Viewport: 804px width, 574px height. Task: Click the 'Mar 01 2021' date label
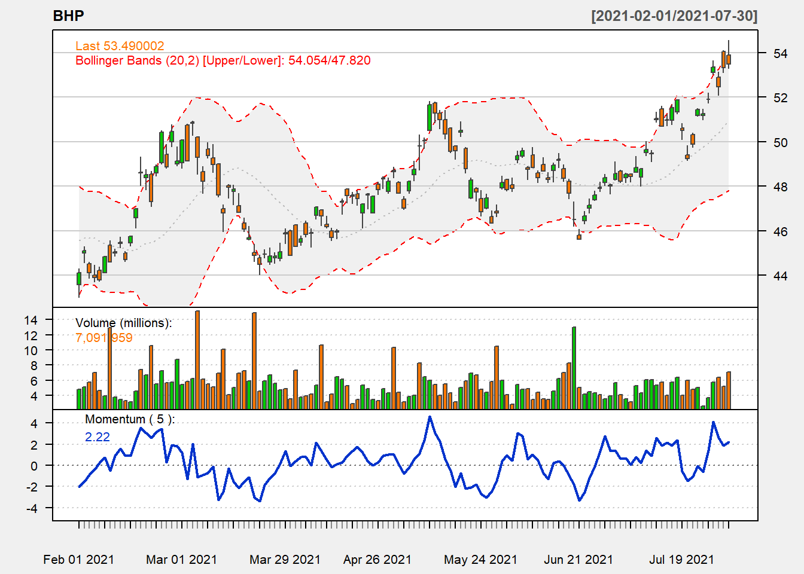[x=182, y=560]
